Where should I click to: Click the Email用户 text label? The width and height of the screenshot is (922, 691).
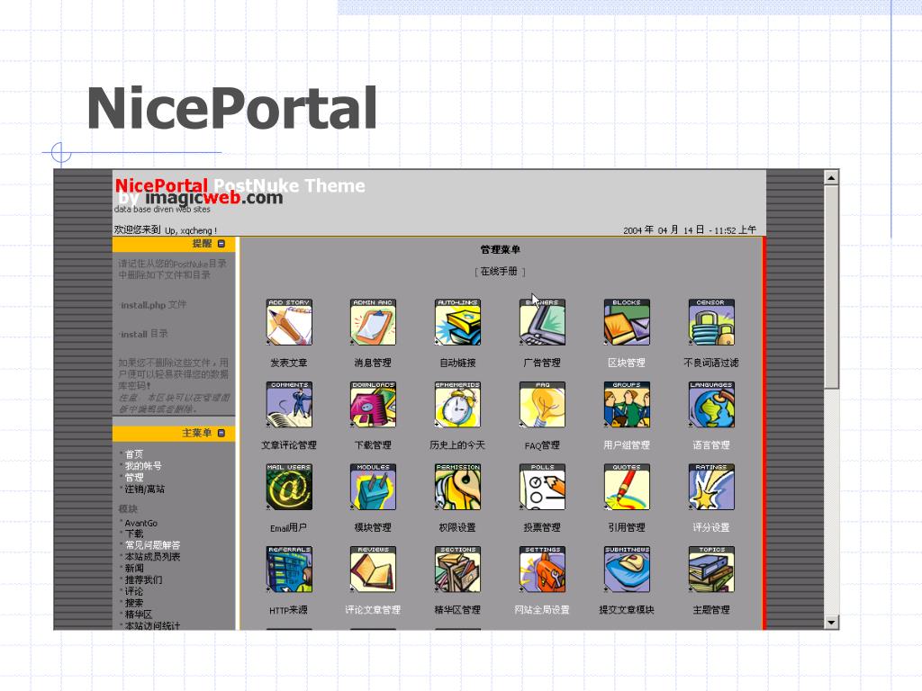coord(289,527)
